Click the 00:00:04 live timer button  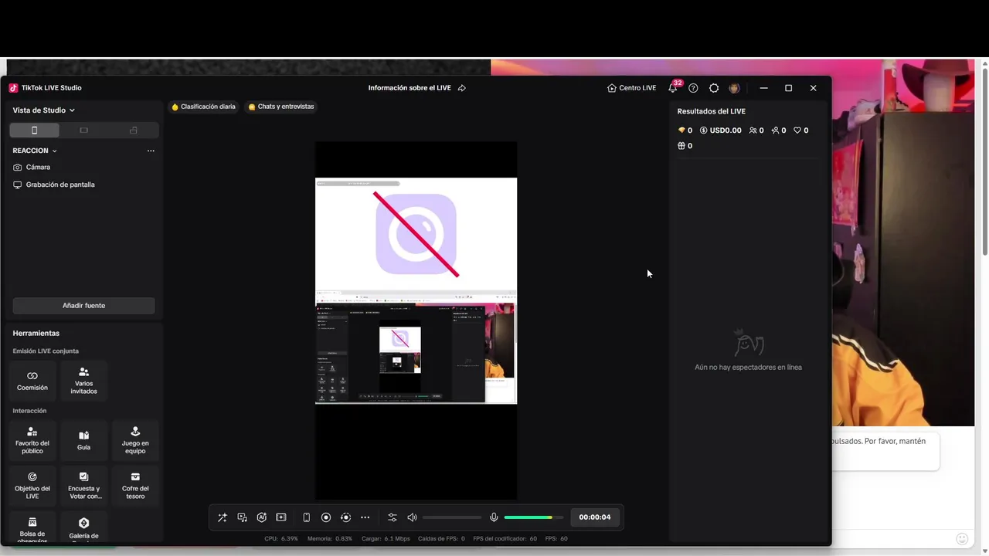coord(595,517)
